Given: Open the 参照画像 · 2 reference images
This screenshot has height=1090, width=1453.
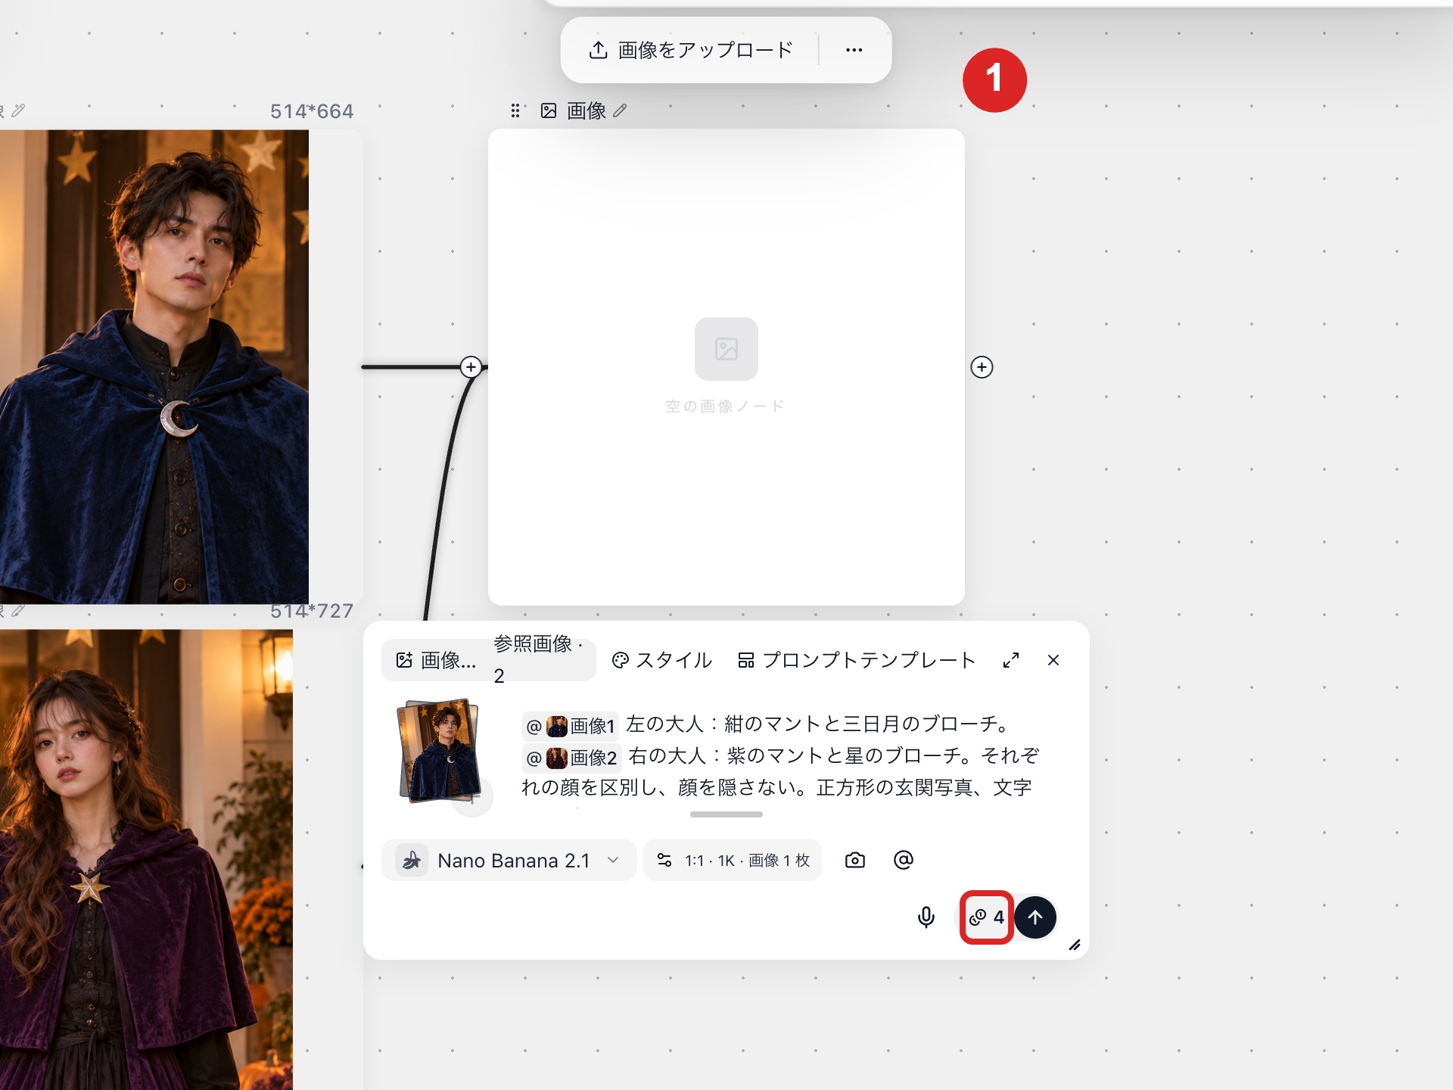Looking at the screenshot, I should [x=539, y=660].
